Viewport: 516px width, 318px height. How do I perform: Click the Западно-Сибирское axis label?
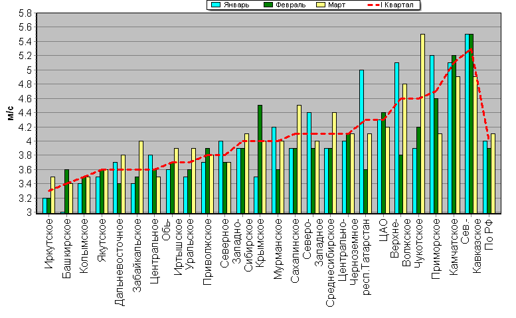point(242,245)
